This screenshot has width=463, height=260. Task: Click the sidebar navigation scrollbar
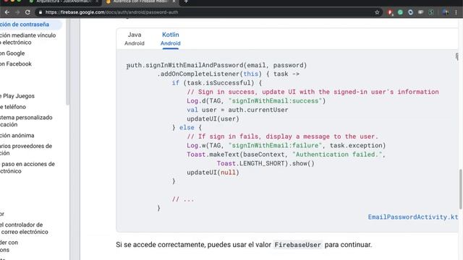tap(67, 62)
